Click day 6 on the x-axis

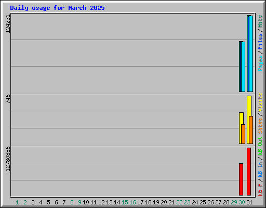56,202
